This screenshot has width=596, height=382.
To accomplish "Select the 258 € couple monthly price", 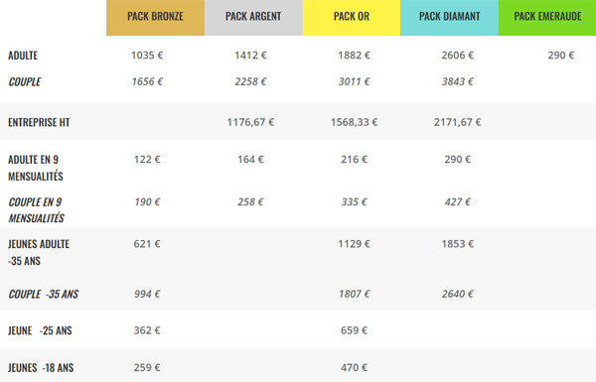I will click(250, 202).
